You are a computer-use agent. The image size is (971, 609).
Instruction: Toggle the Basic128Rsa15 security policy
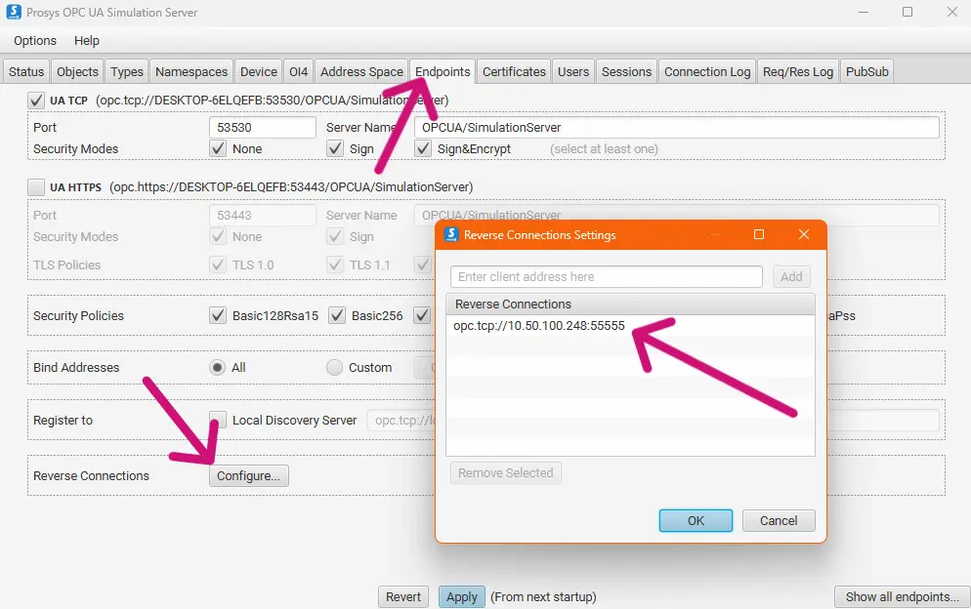pyautogui.click(x=218, y=315)
